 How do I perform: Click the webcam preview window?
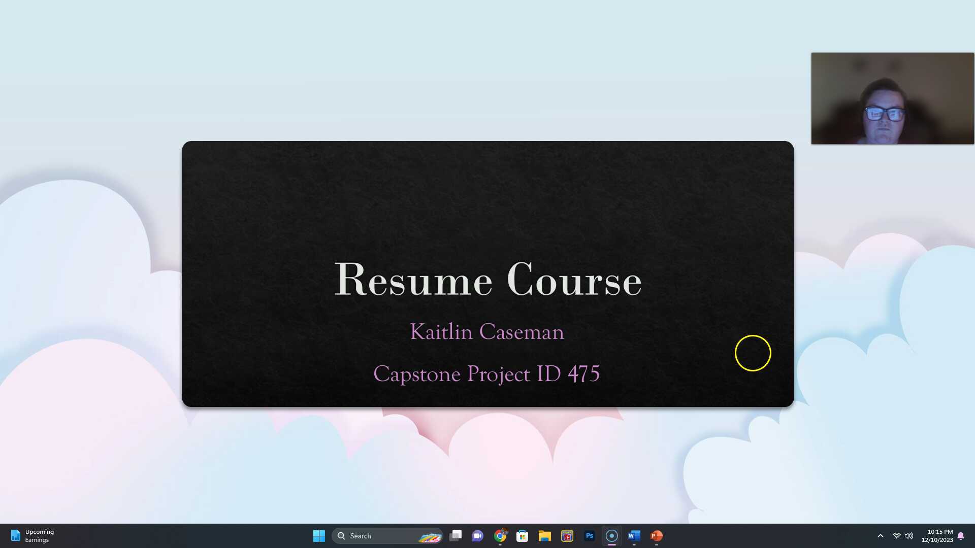coord(892,98)
